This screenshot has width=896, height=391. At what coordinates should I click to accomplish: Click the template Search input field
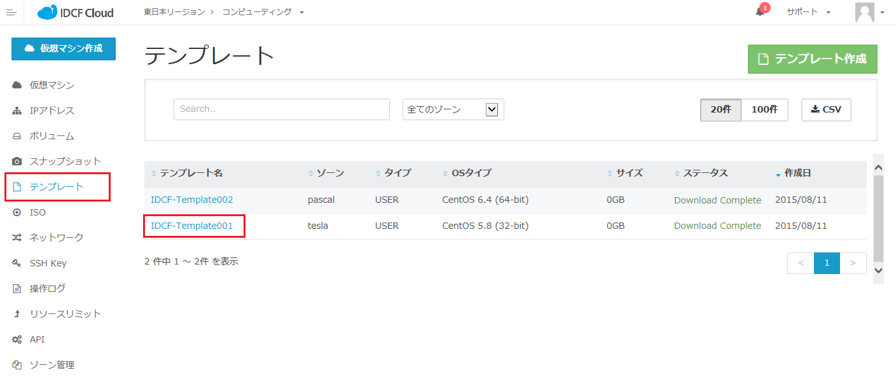point(281,109)
